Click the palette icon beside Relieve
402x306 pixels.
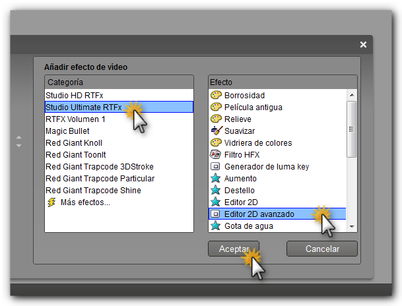(216, 119)
